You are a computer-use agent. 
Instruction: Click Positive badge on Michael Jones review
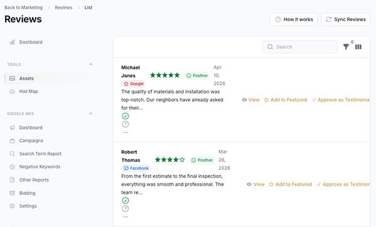(x=197, y=76)
